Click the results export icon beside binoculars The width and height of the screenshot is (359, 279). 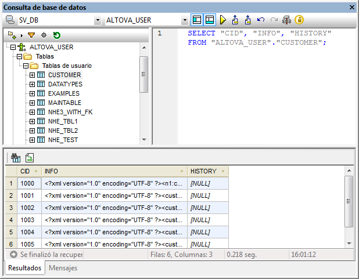(29, 157)
